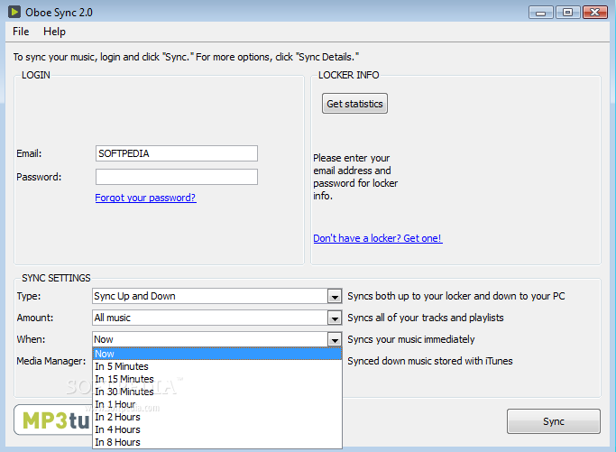
Task: Click the 'Media Manager:' label
Action: 51,361
